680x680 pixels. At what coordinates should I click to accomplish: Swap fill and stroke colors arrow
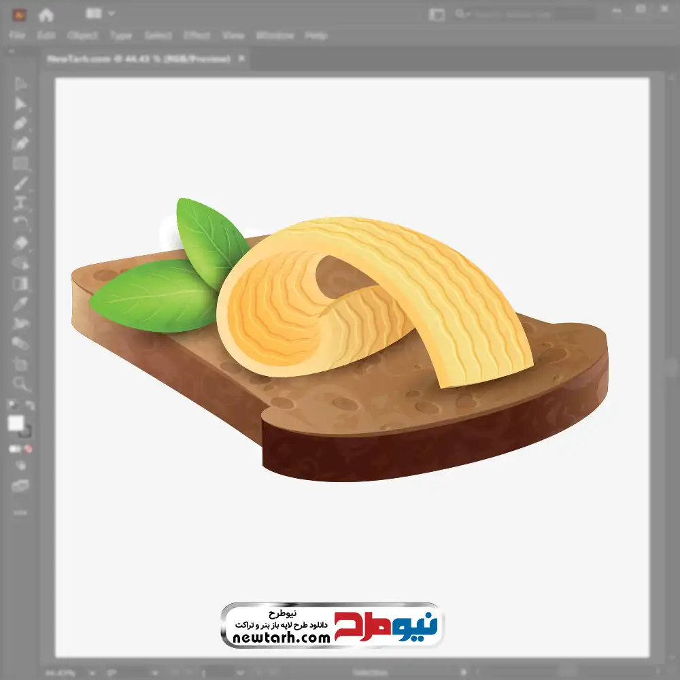click(x=30, y=405)
